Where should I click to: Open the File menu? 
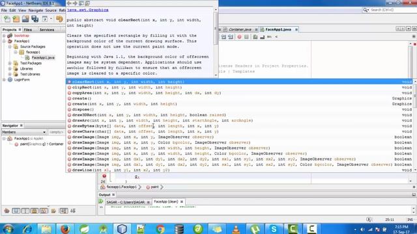click(4, 10)
